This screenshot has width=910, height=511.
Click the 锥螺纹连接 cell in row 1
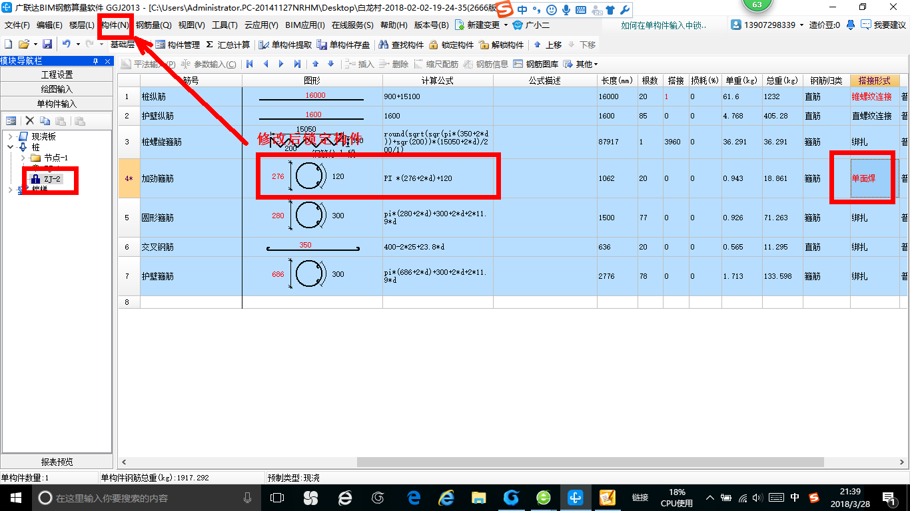point(875,96)
